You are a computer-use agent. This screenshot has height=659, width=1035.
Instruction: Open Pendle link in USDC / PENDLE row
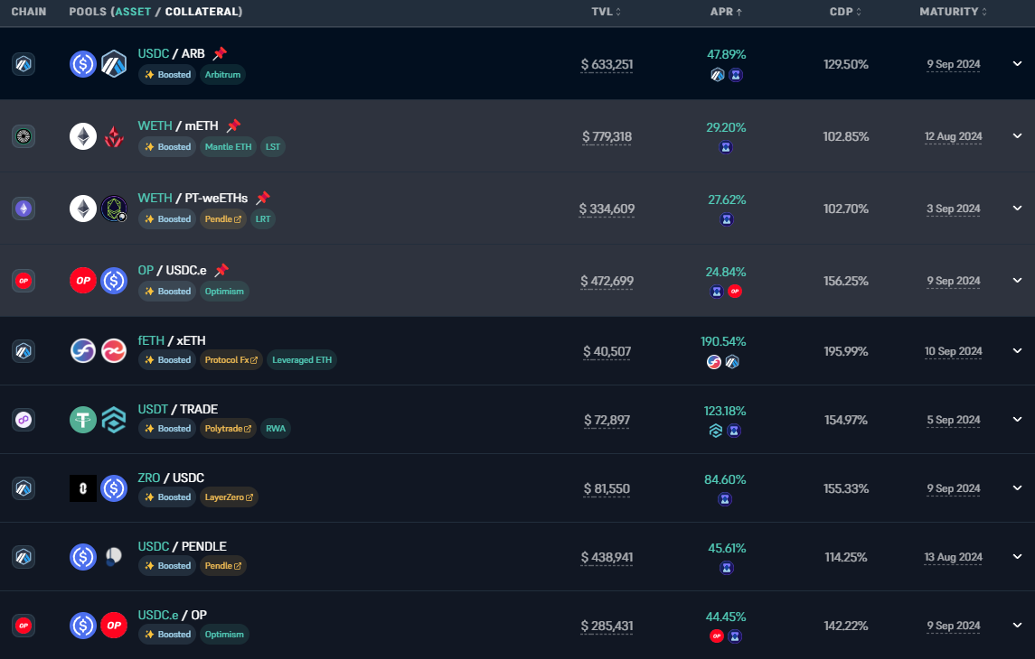coord(223,565)
